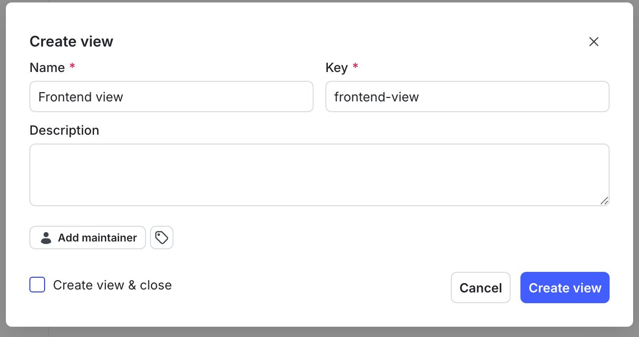Click the Description field label
The image size is (639, 337).
pos(64,130)
